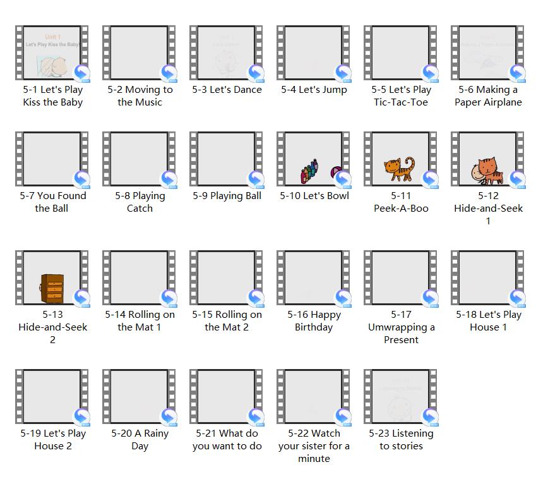Image resolution: width=536 pixels, height=491 pixels.
Task: Click the 5-22 Watch your sister label
Action: (x=314, y=446)
